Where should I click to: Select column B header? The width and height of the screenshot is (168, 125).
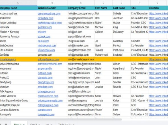click(52, 3)
